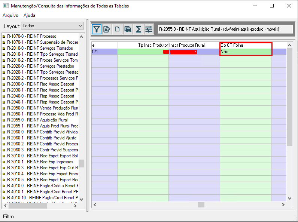
Task: Click the edit record pencil icon
Action: pyautogui.click(x=107, y=29)
